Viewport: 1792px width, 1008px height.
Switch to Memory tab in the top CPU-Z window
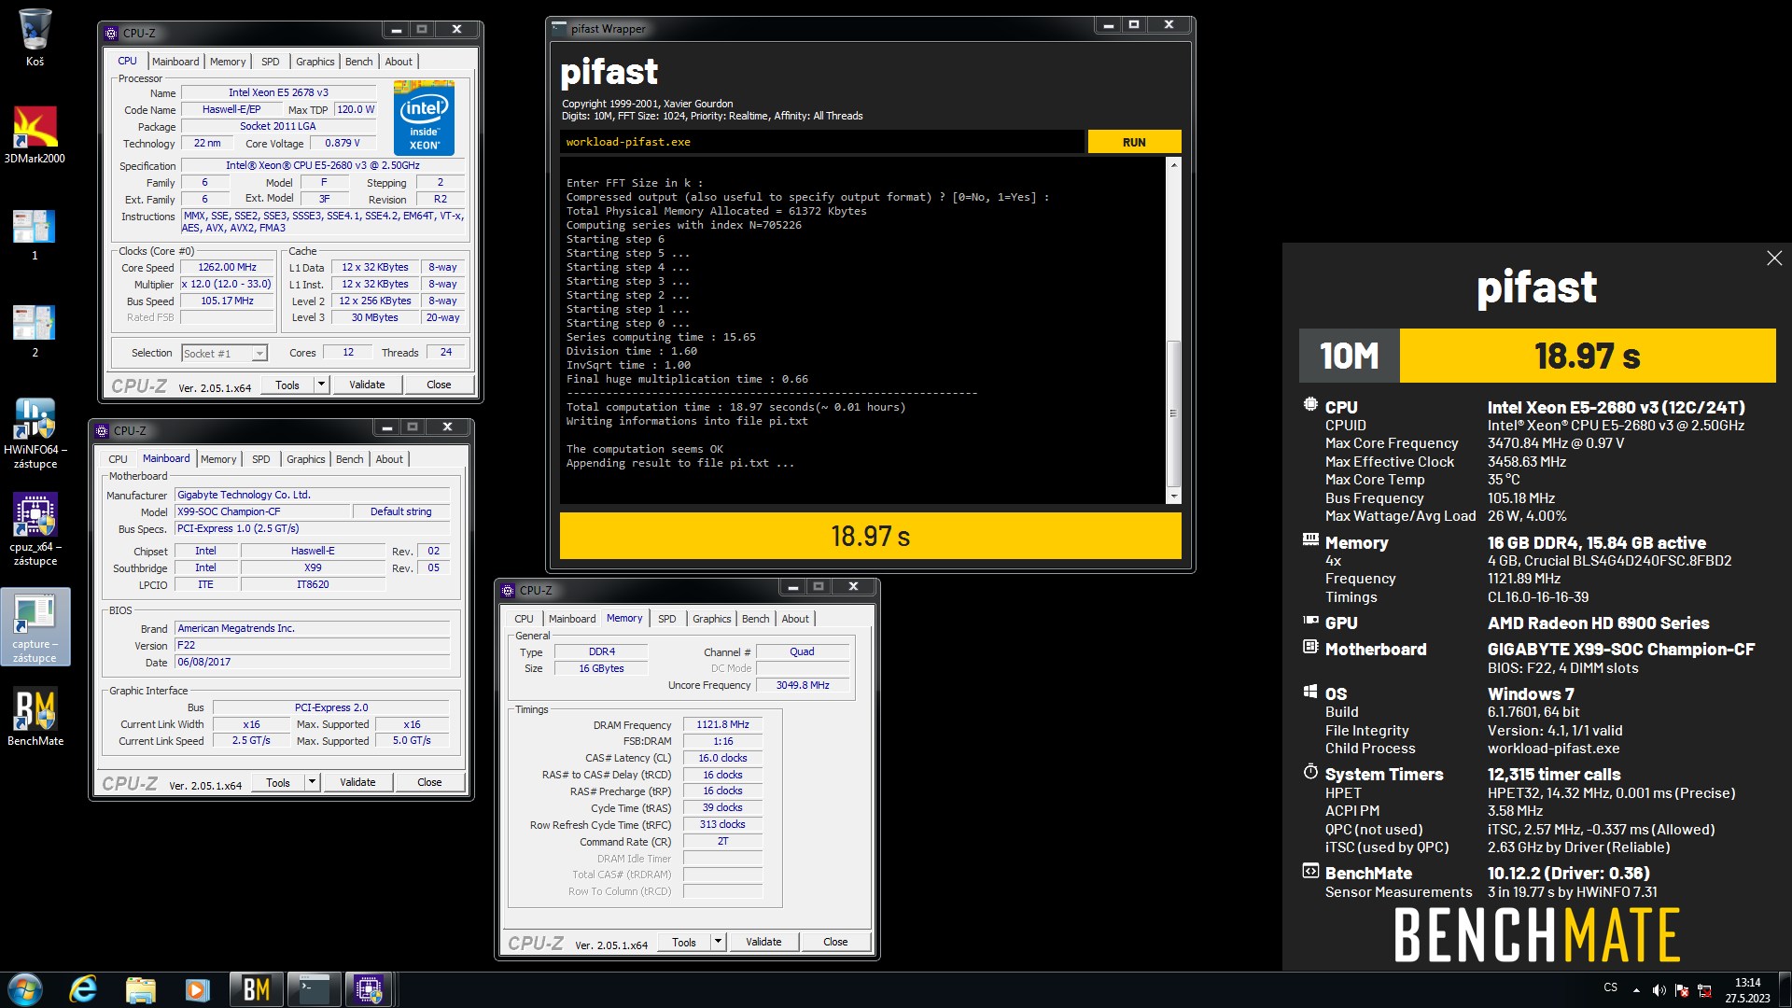pyautogui.click(x=228, y=62)
